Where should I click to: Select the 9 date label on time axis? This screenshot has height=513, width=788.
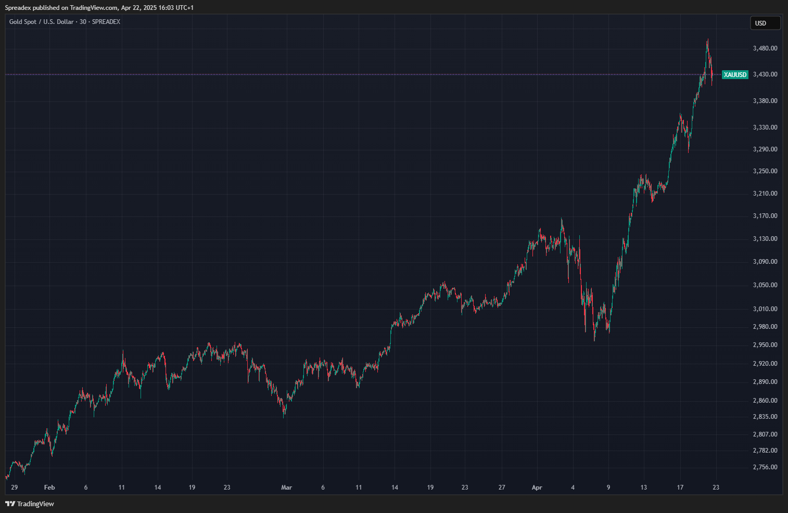point(608,488)
